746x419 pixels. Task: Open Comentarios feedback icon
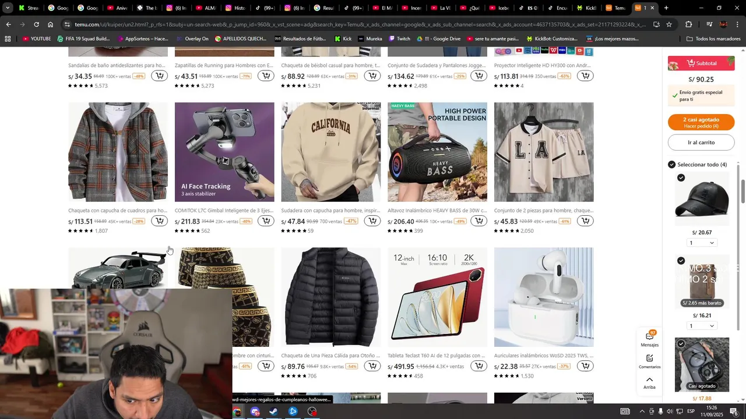pos(649,361)
